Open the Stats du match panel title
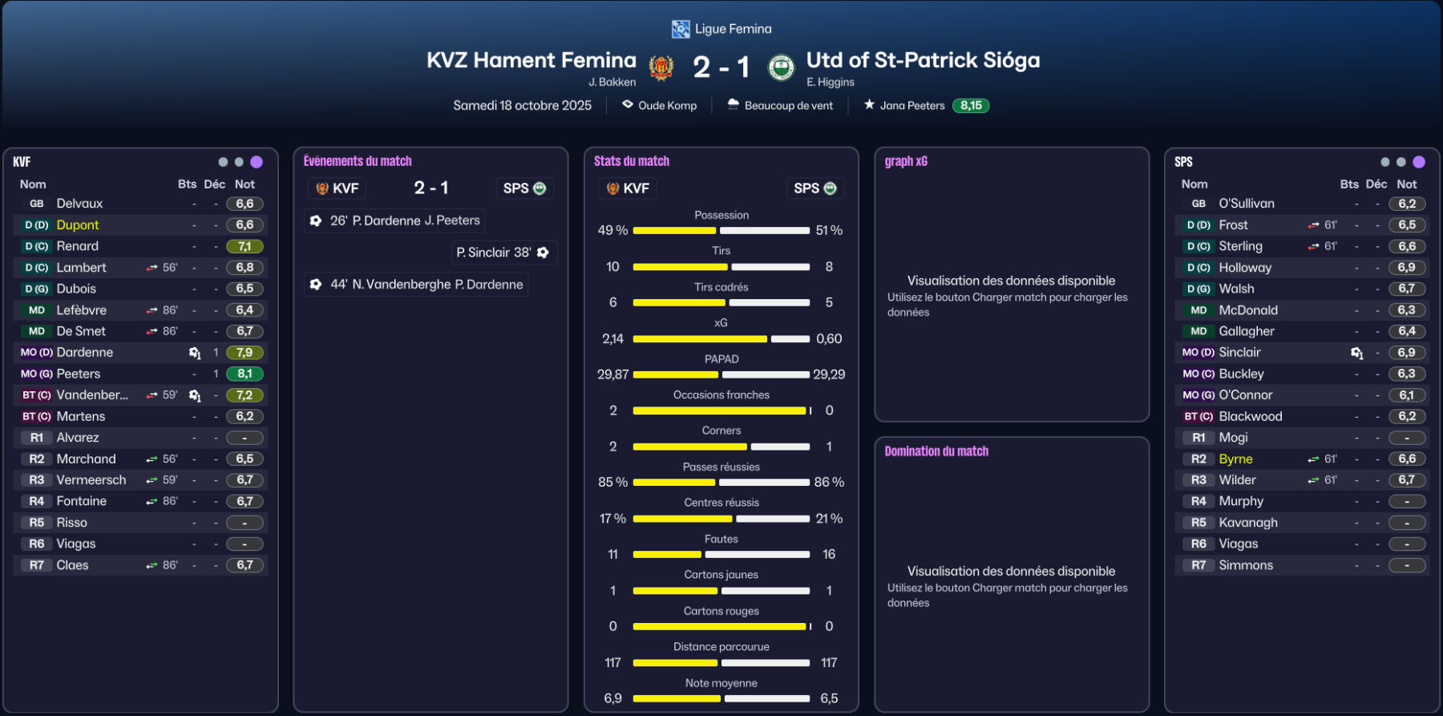 point(631,161)
